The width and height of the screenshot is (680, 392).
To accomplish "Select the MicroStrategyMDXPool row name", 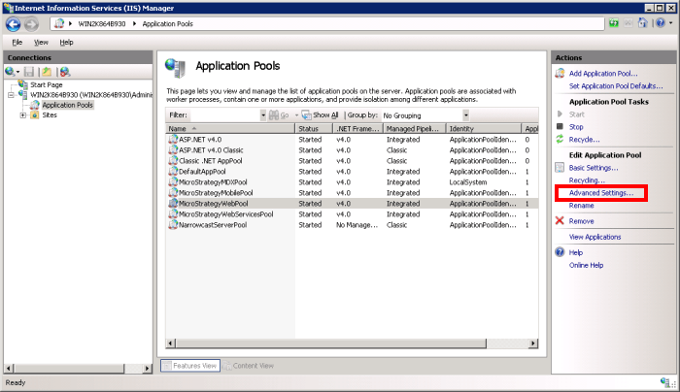I will pos(213,181).
